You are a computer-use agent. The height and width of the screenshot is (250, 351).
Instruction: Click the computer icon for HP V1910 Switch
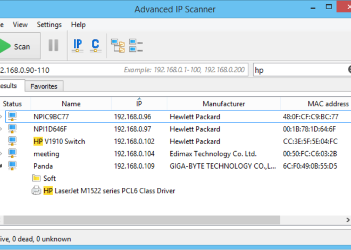tap(12, 141)
